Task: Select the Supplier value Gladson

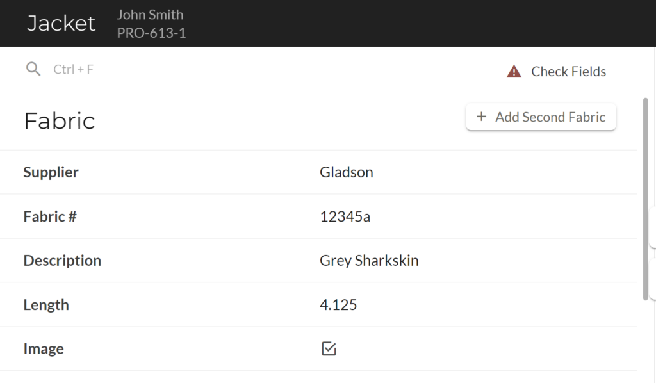Action: click(x=347, y=172)
